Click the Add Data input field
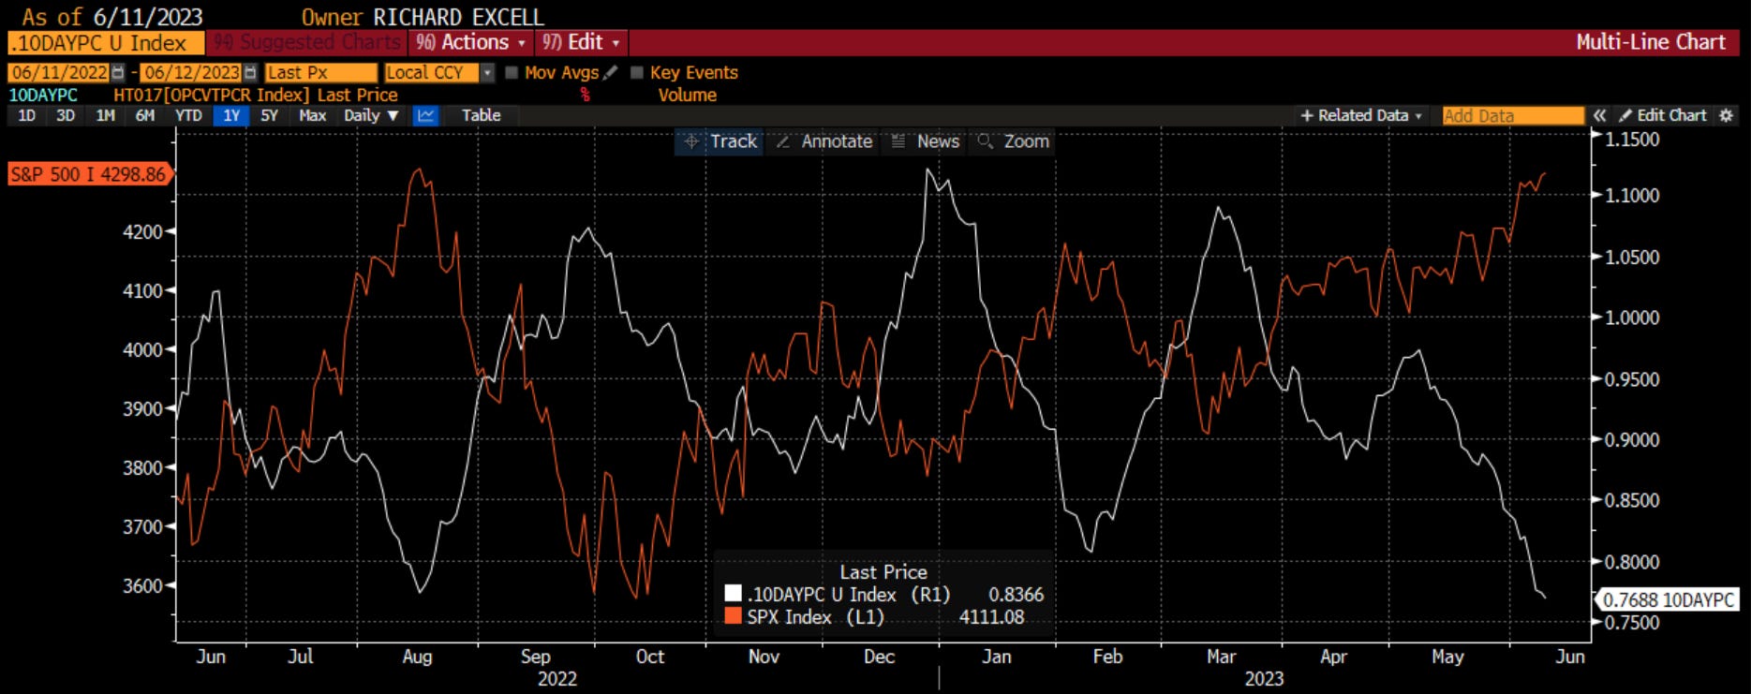Image resolution: width=1751 pixels, height=694 pixels. coord(1513,115)
